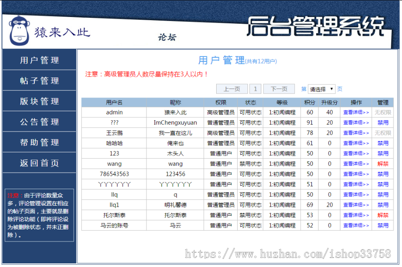
Task: Click the 下一页 next page button
Action: (279, 89)
